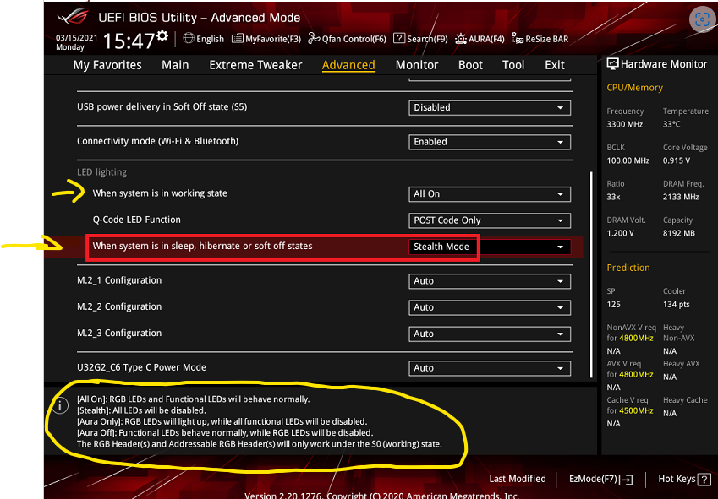The width and height of the screenshot is (718, 499).
Task: Click the '[Stealth]: All LEDs will be disabled' line
Action: pos(141,410)
